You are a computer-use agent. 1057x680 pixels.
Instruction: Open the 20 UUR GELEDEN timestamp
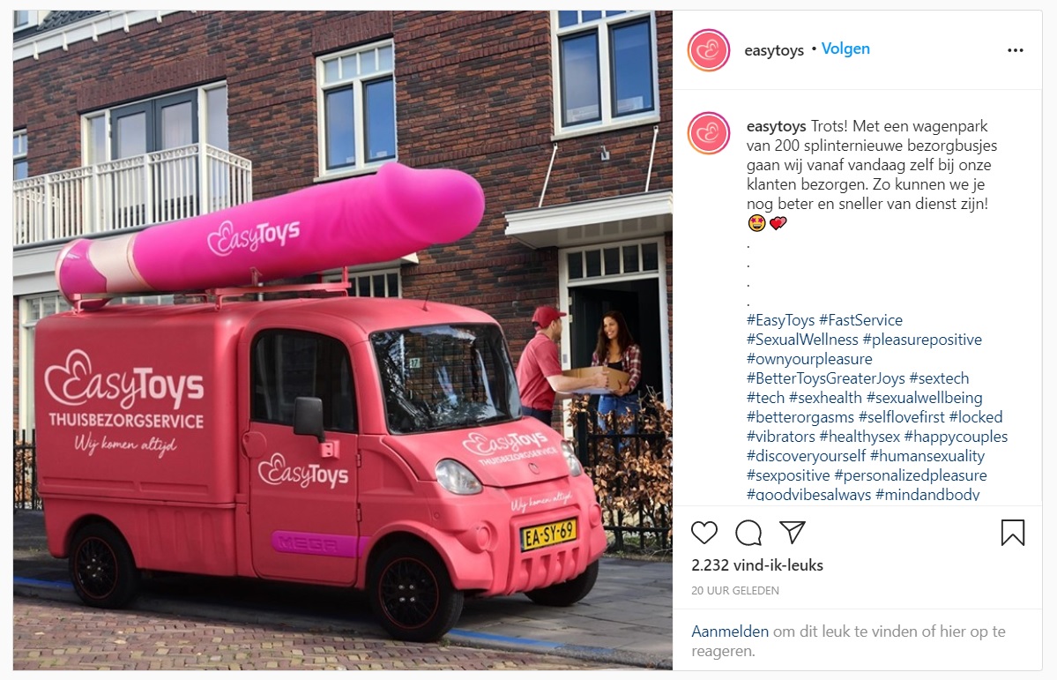pos(734,590)
